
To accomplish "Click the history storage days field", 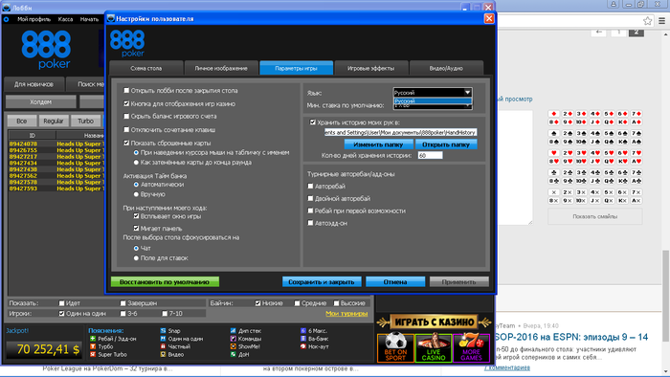I will pyautogui.click(x=430, y=155).
